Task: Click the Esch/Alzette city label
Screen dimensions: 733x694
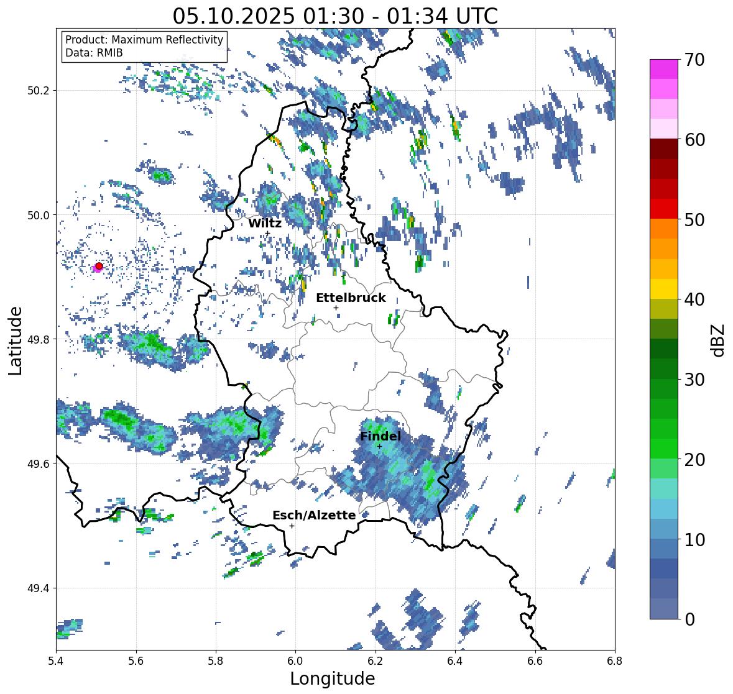Action: (314, 515)
